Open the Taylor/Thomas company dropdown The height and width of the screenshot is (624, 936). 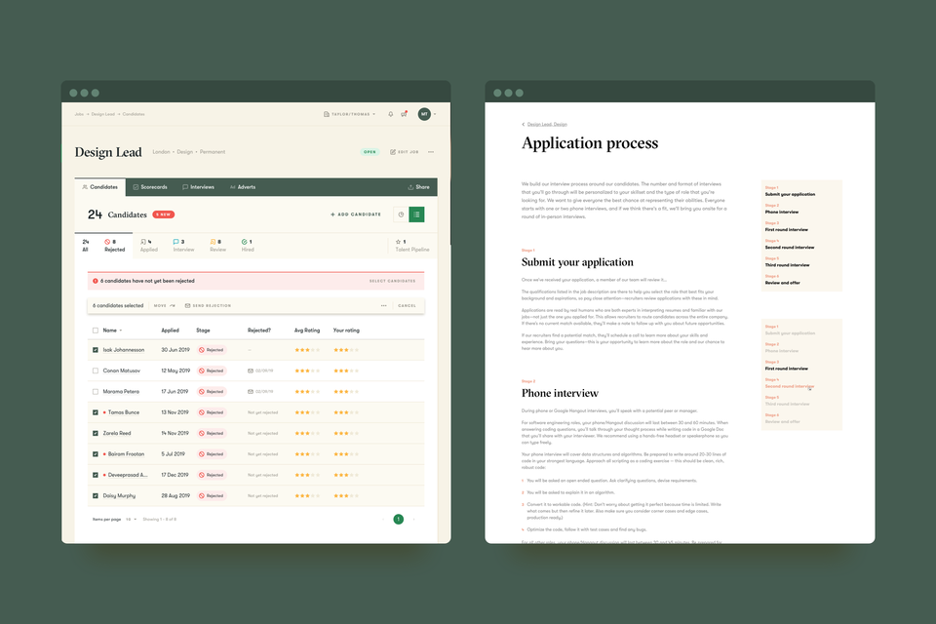coord(350,114)
